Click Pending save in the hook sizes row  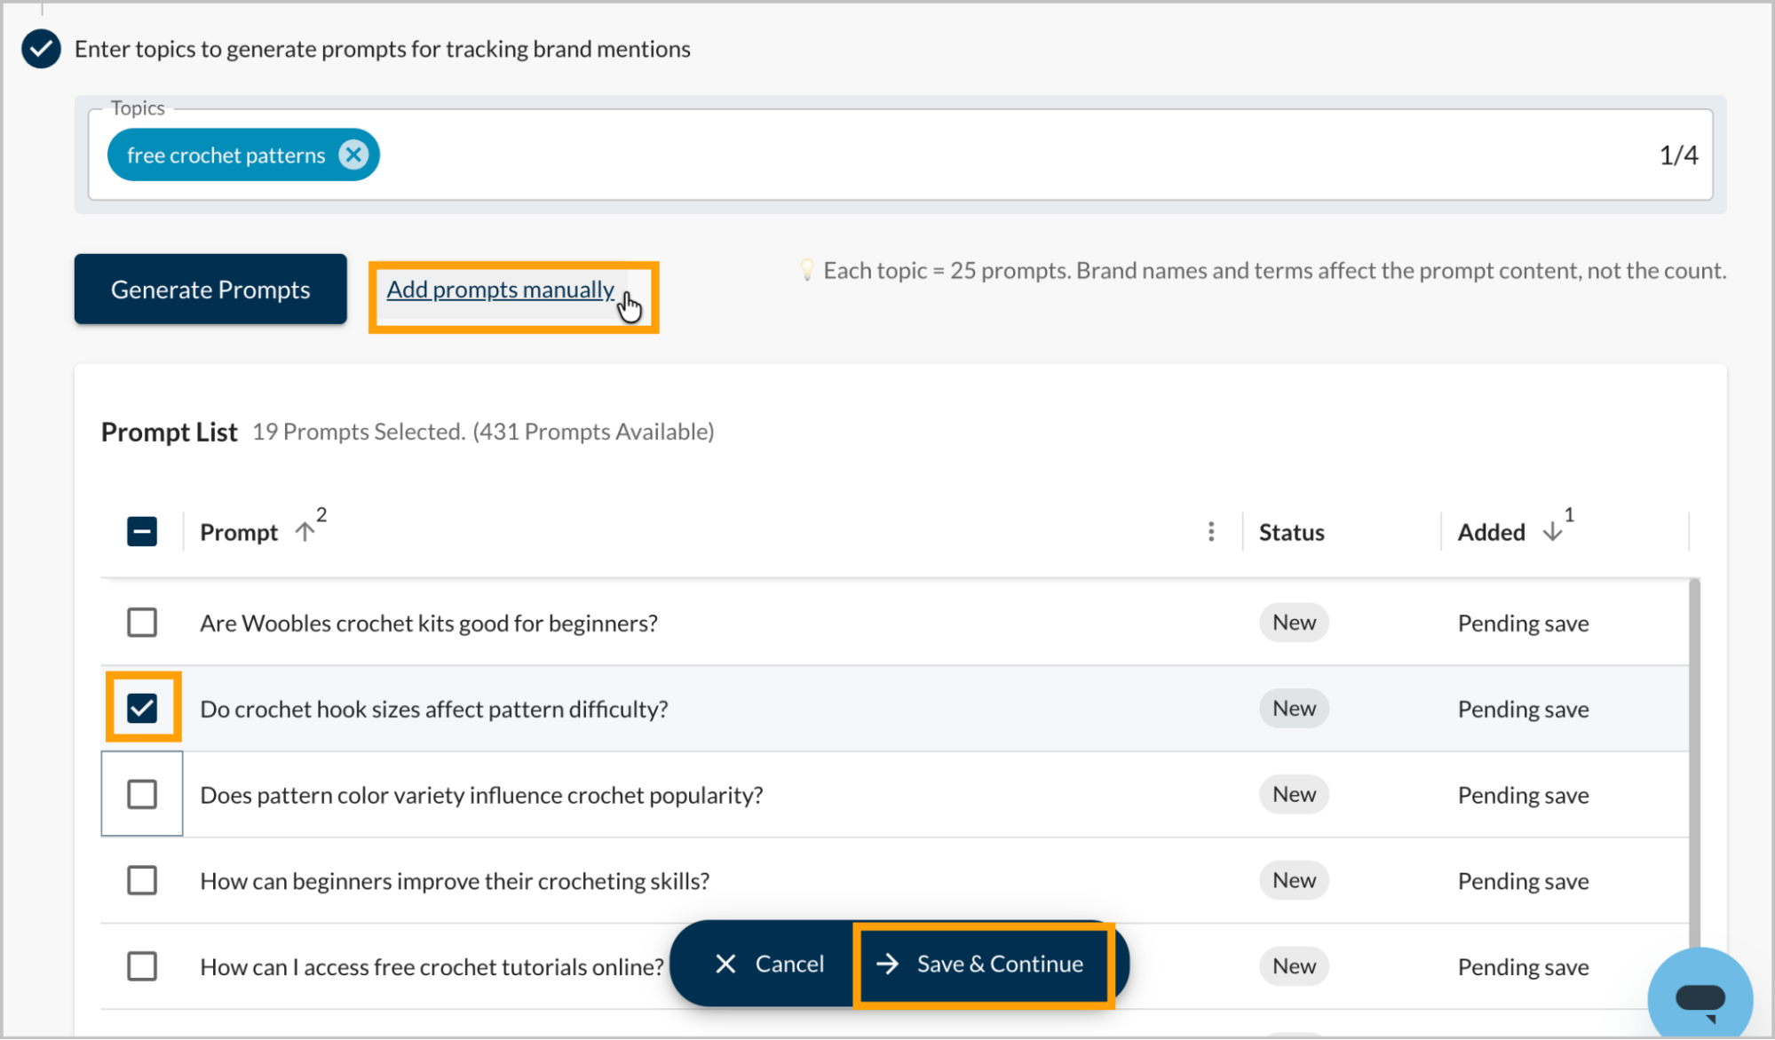tap(1523, 710)
